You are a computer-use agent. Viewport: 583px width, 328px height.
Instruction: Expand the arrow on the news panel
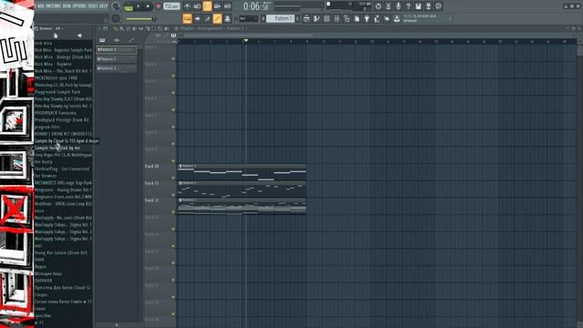coord(449,18)
